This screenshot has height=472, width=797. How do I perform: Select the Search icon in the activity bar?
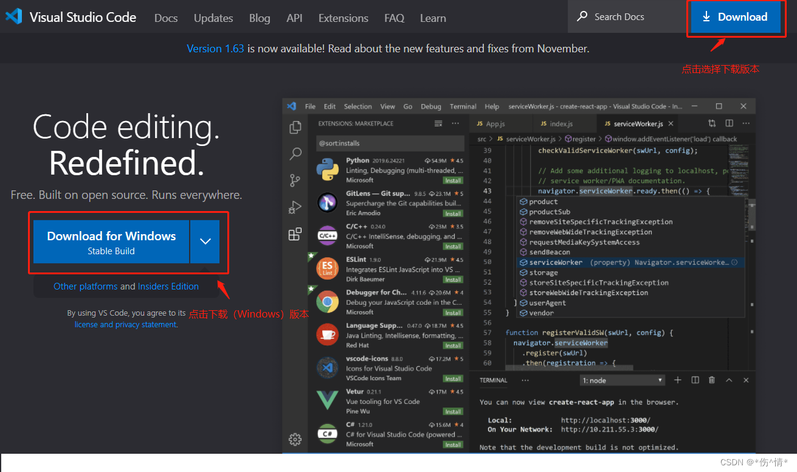(x=295, y=154)
